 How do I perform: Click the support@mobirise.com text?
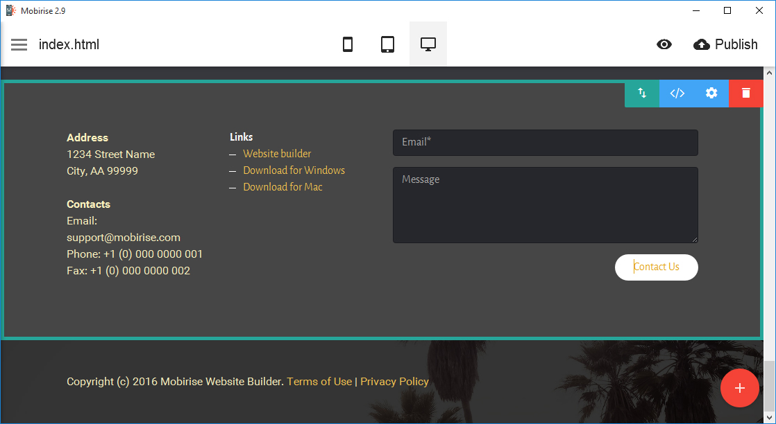[124, 237]
